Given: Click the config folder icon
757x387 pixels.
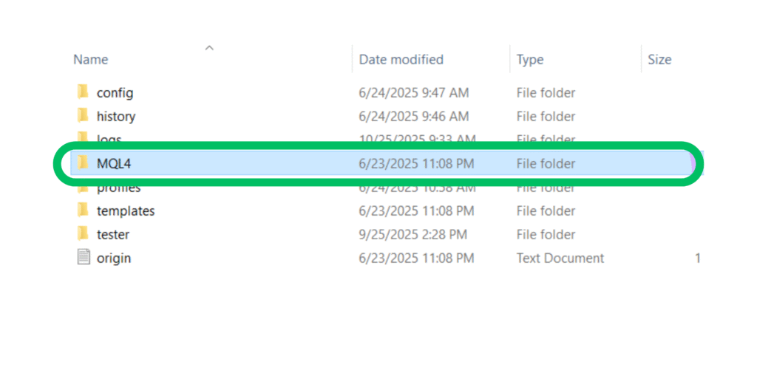Looking at the screenshot, I should pos(82,92).
